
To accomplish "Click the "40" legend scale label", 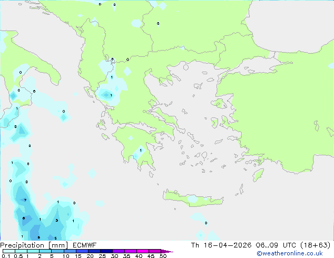I will click(139, 256).
